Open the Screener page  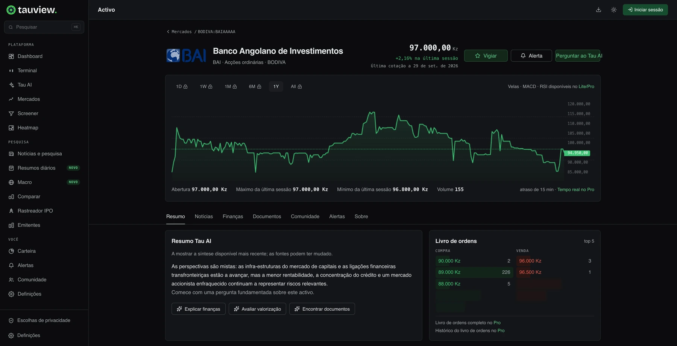pos(44,114)
